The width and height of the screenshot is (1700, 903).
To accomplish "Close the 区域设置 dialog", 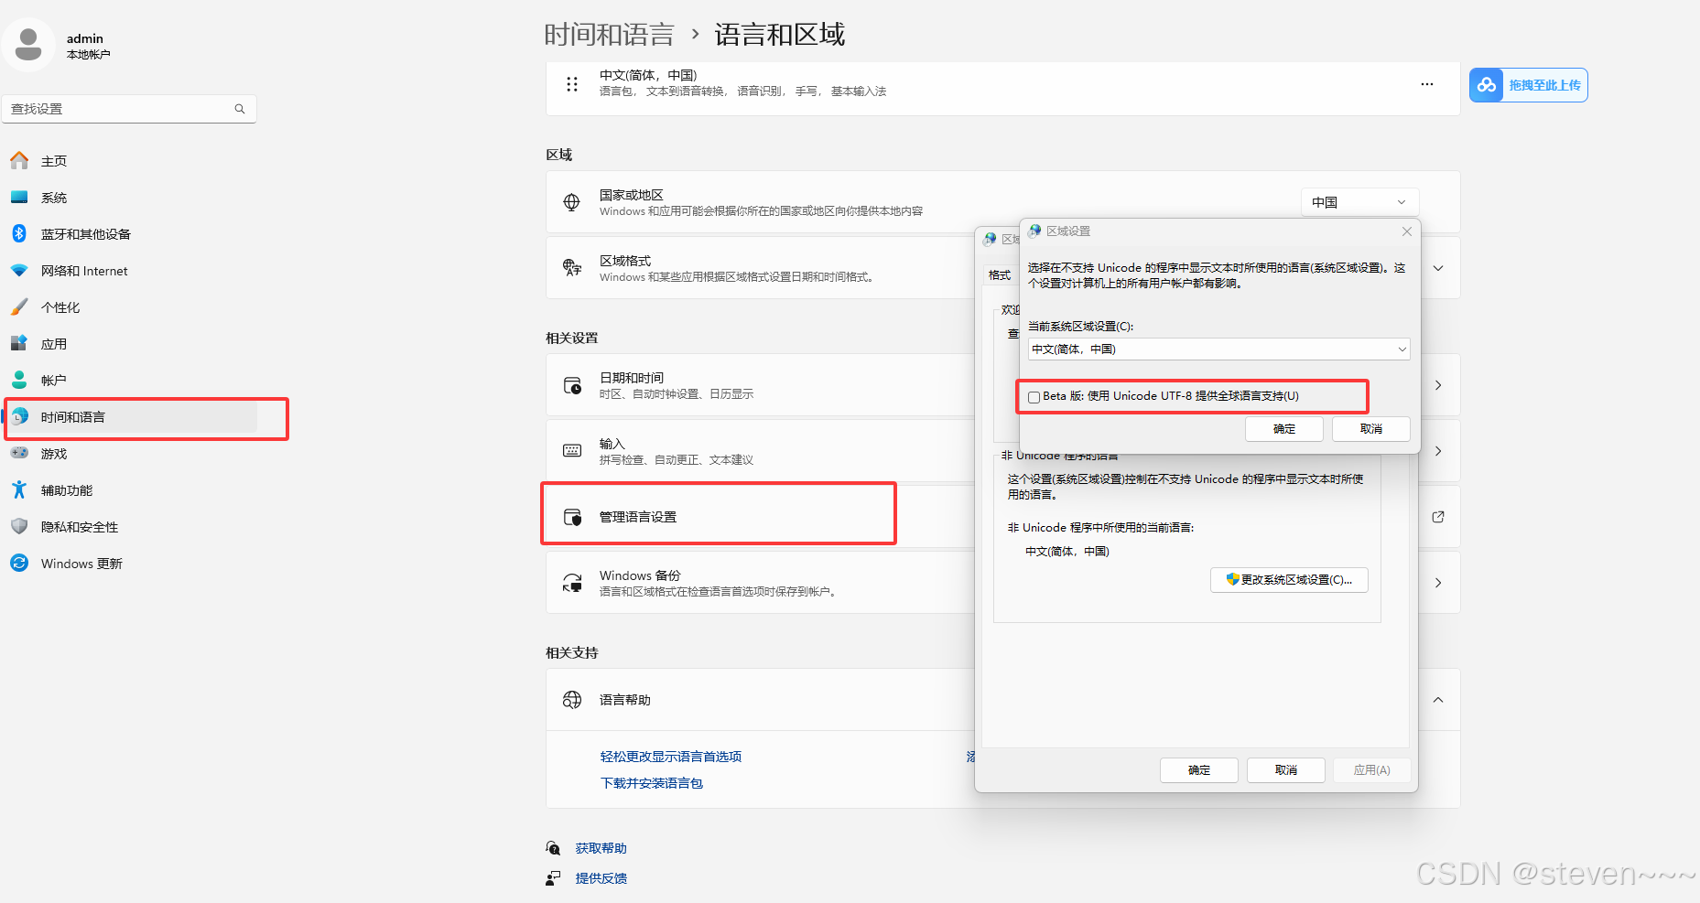I will (x=1407, y=231).
